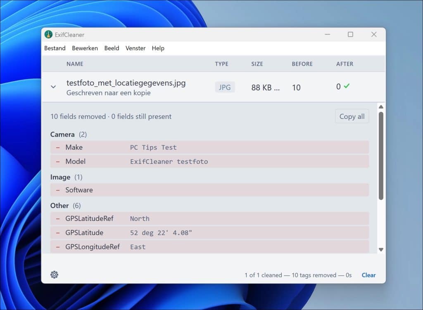The image size is (423, 310).
Task: Click the AFTER column header
Action: 345,64
